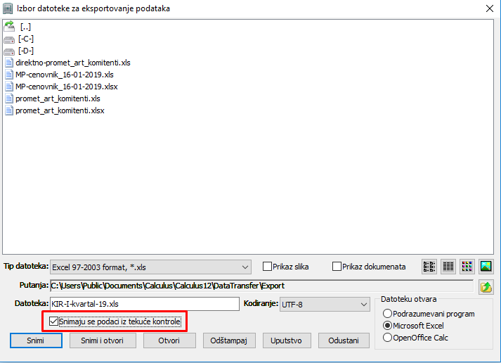This screenshot has height=363, width=501.
Task: Click the picture preview icon
Action: tap(486, 267)
